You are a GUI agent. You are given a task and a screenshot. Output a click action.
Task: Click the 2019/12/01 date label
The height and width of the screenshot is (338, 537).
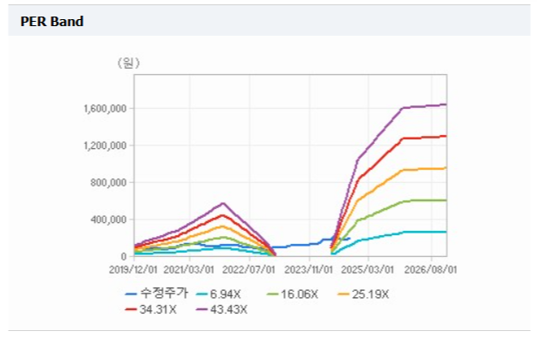[x=133, y=269]
